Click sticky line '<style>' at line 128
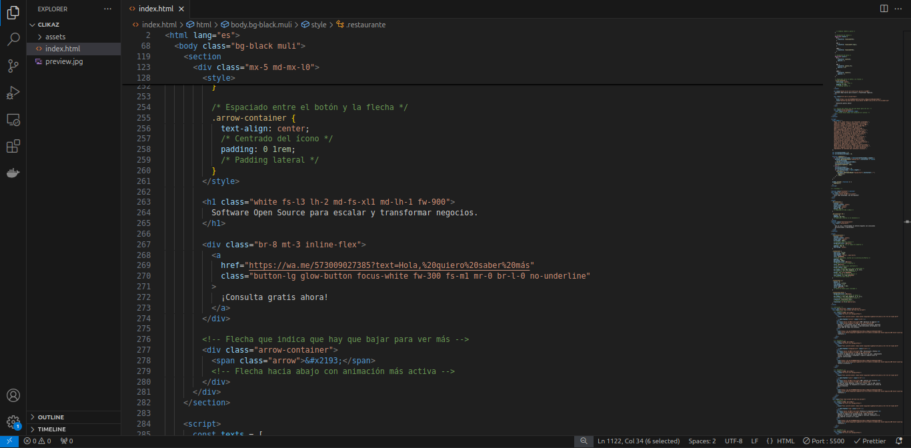 219,78
